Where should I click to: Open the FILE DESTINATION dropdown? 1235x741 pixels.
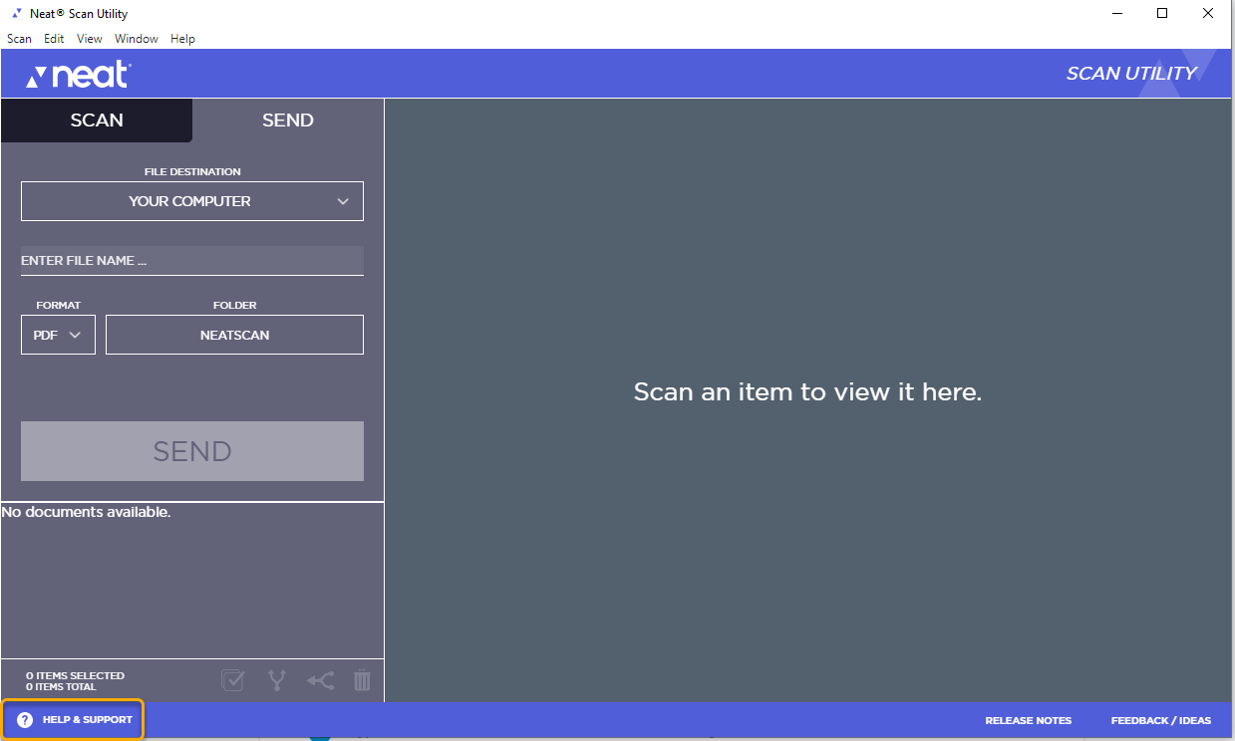tap(191, 201)
